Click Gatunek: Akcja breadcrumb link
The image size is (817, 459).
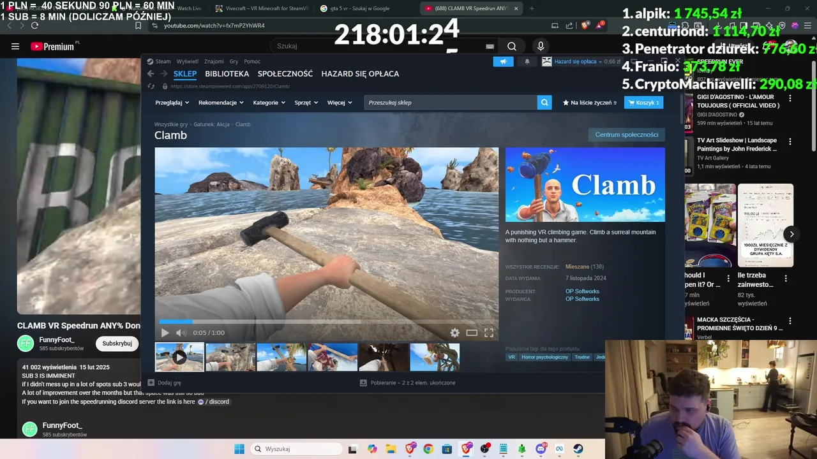[x=211, y=124]
